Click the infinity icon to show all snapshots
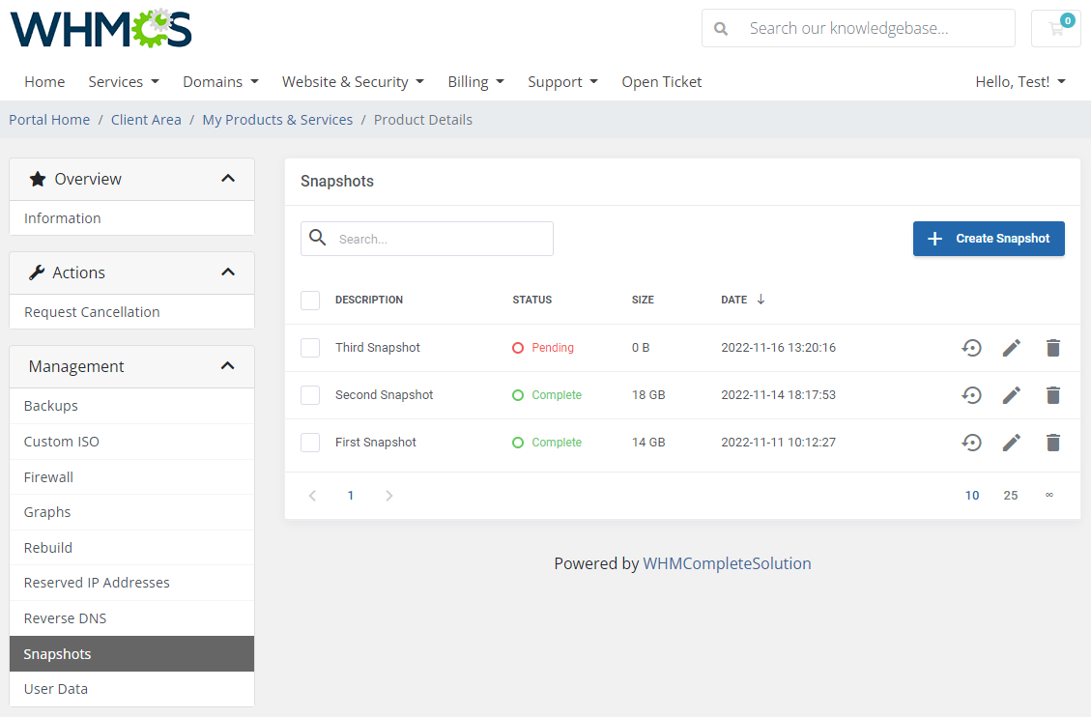 [x=1049, y=495]
